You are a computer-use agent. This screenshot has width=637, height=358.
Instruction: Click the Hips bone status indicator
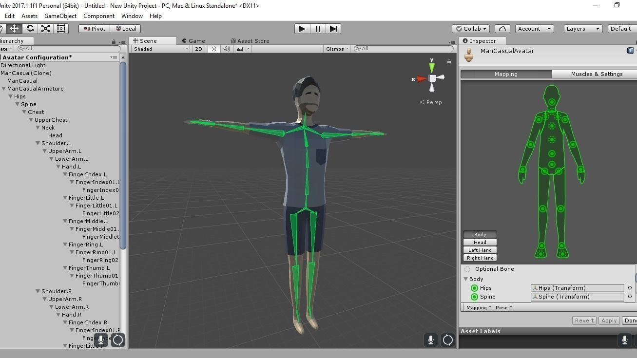(x=474, y=288)
